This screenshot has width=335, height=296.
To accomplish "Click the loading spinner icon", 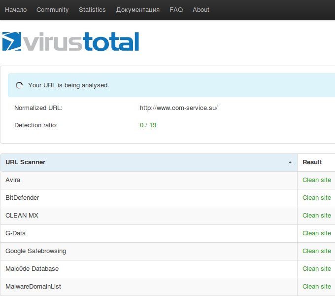I will (x=19, y=85).
